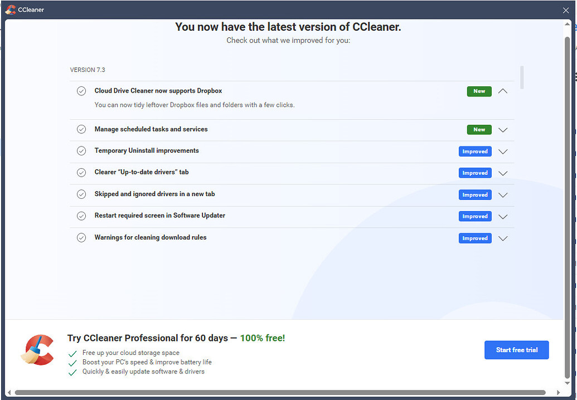Image resolution: width=577 pixels, height=400 pixels.
Task: Click the "Improved" badge beside Temporary Uninstall improvements
Action: pos(474,151)
